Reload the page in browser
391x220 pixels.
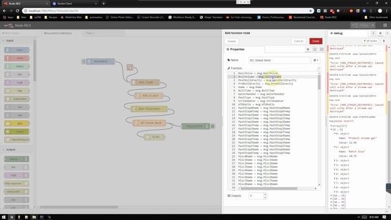point(18,11)
